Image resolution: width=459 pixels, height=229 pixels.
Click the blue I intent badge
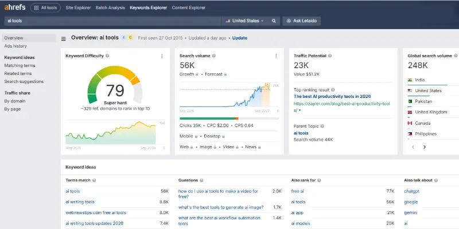[x=124, y=38]
